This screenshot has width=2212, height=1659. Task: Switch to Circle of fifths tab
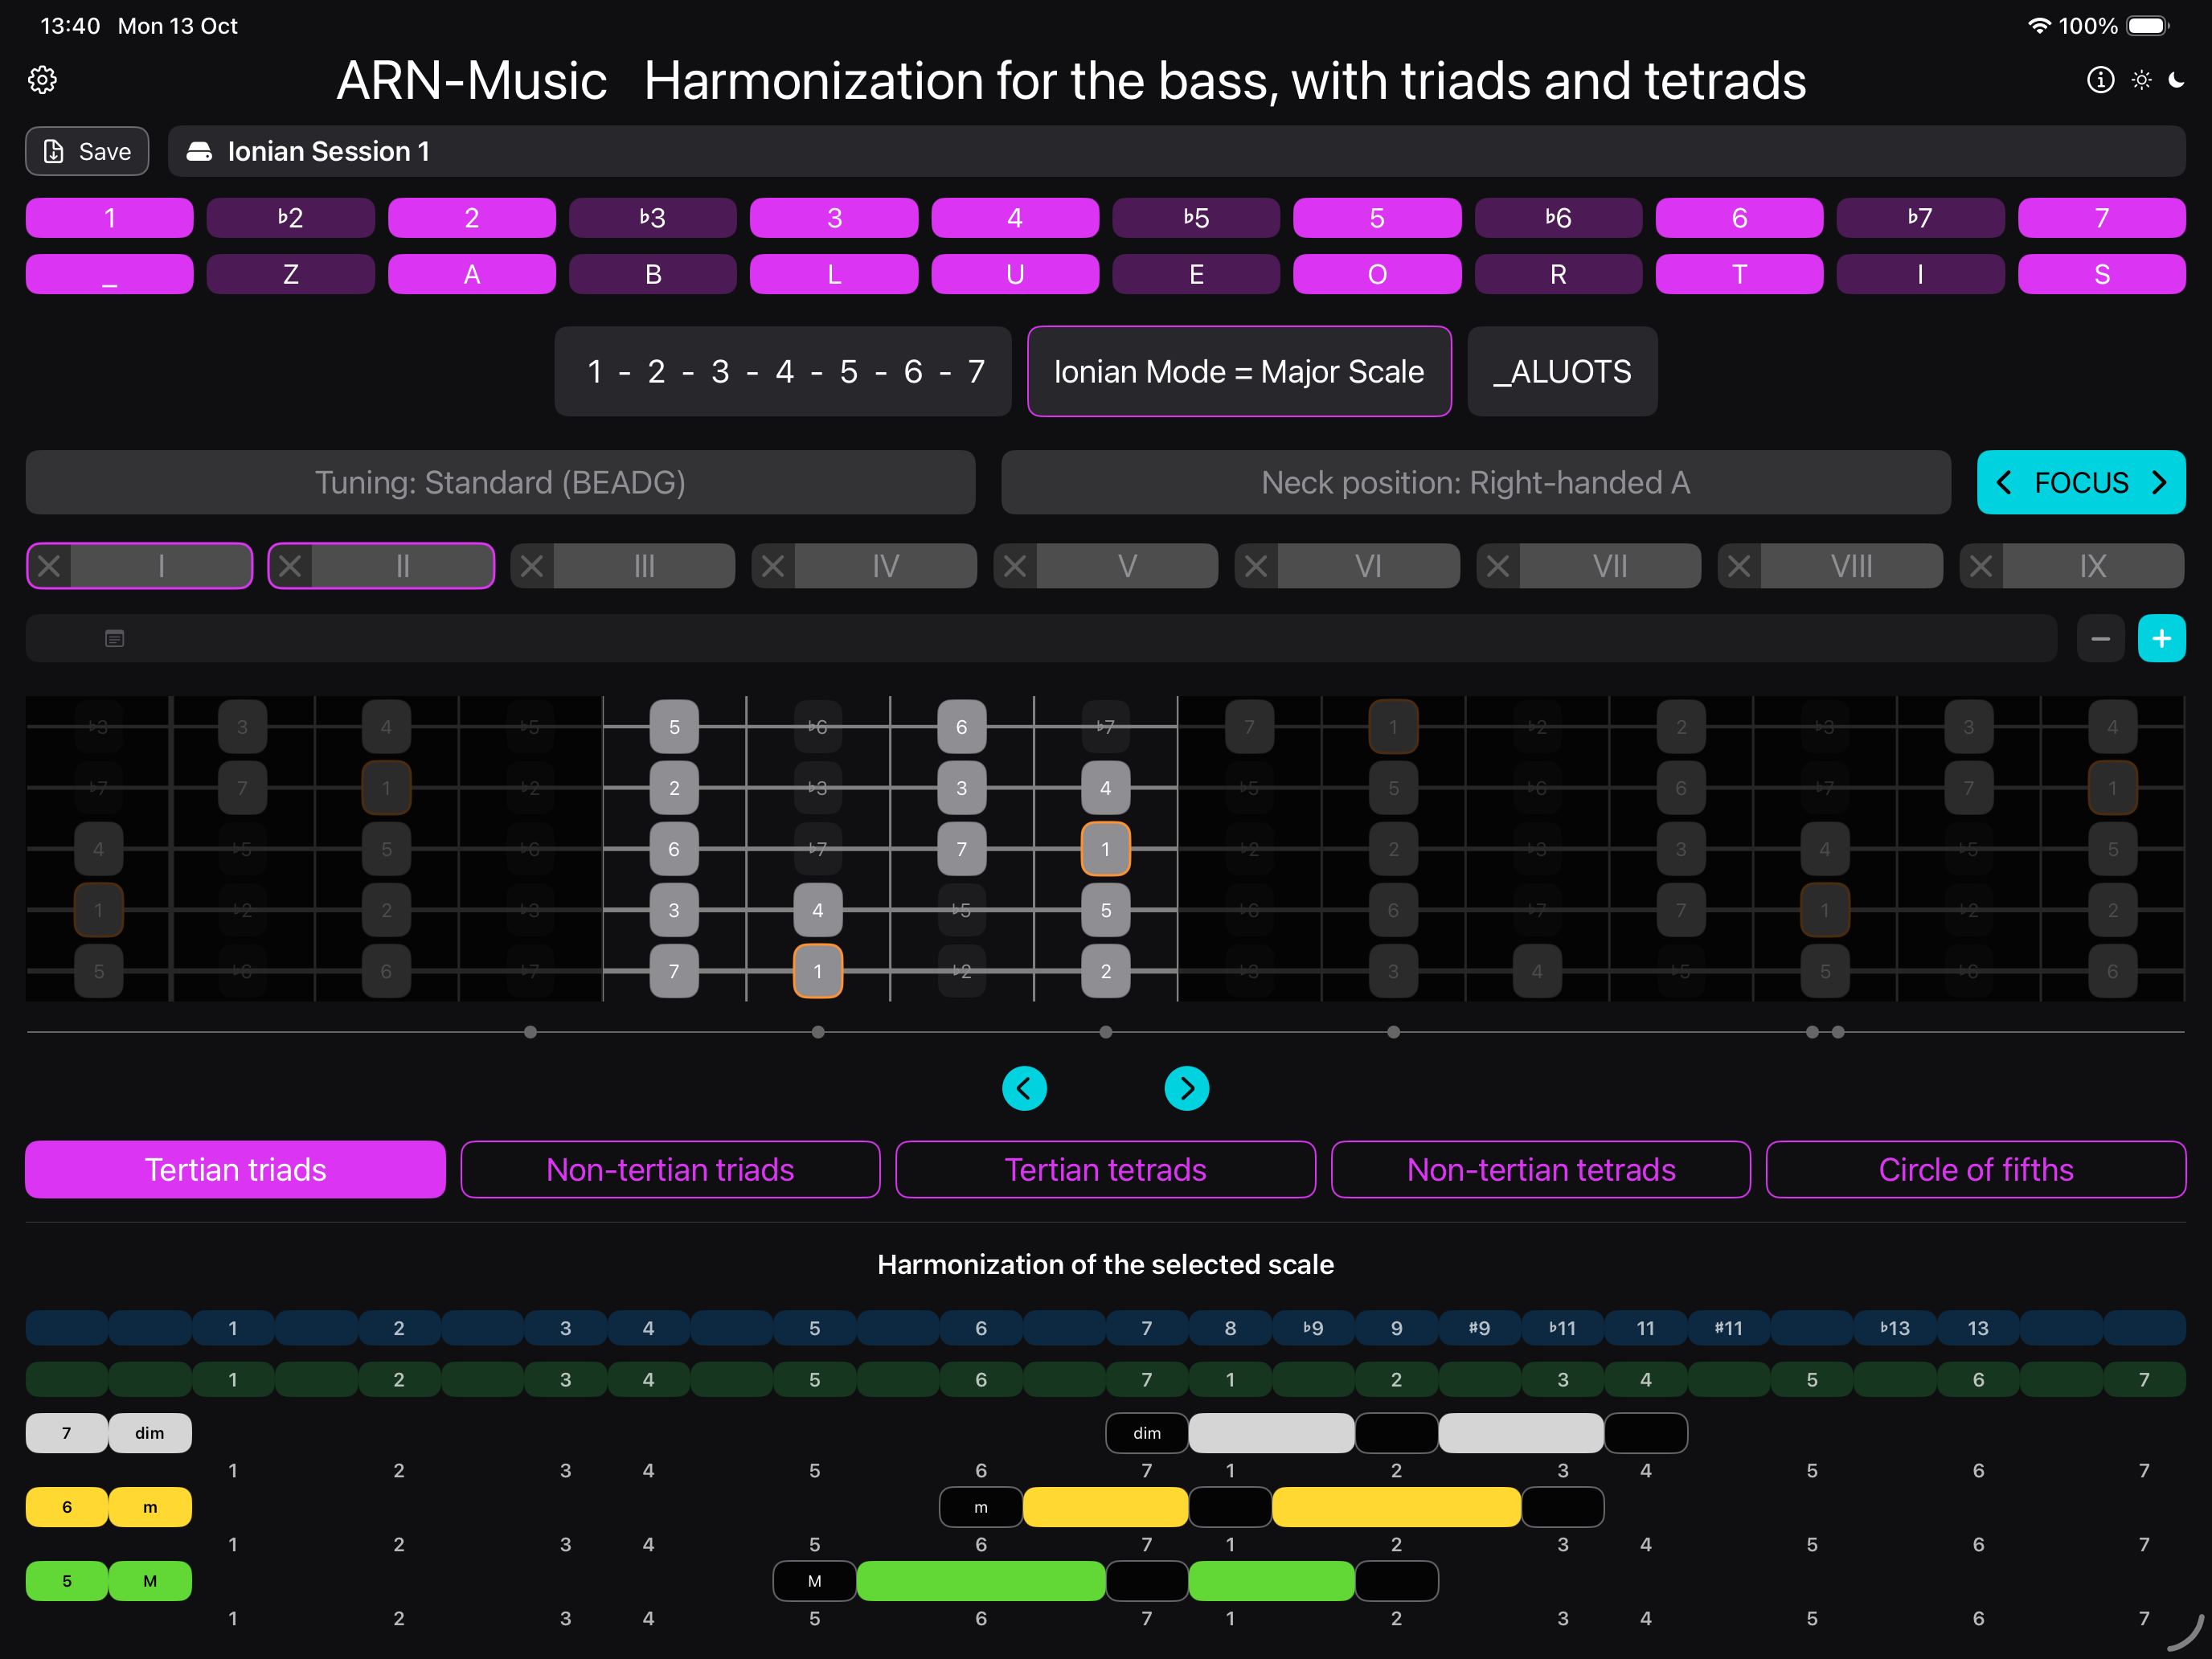pyautogui.click(x=1975, y=1169)
